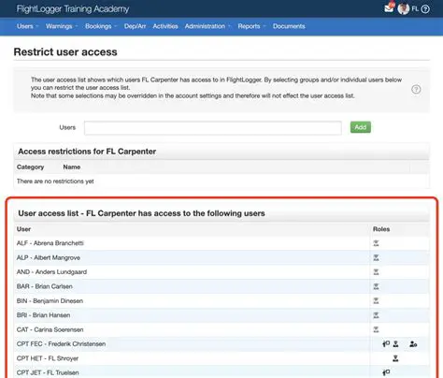Click student role icon in Frederik Christensen row
The image size is (443, 378).
pos(395,344)
